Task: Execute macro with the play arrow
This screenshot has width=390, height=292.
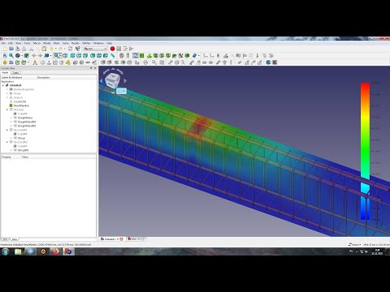Action: point(132,49)
